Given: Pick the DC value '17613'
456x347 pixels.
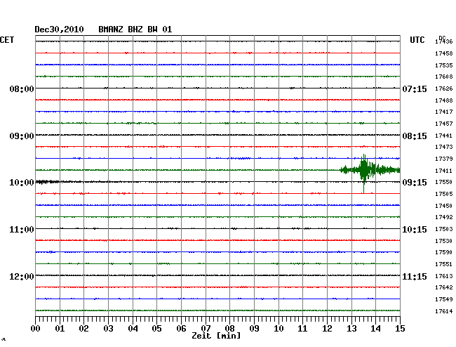Looking at the screenshot, I should point(444,276).
